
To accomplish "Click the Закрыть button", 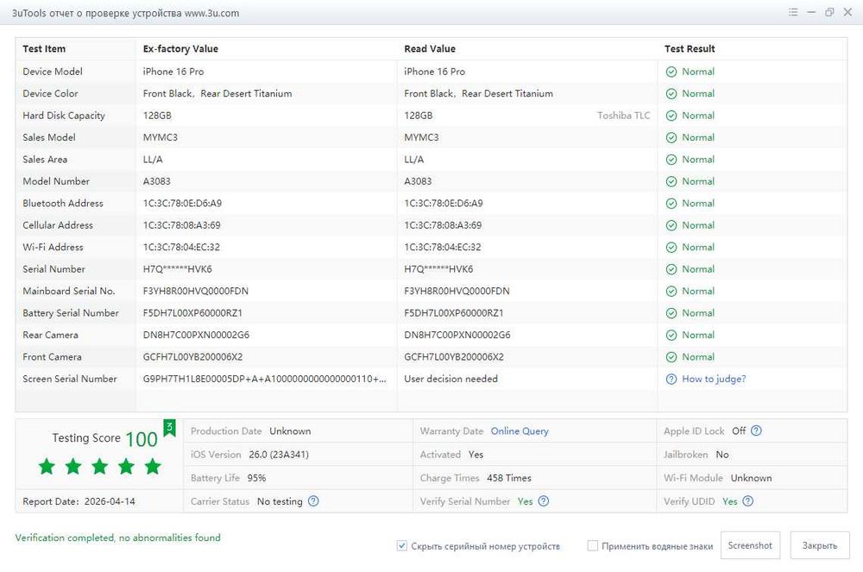I will coord(820,545).
